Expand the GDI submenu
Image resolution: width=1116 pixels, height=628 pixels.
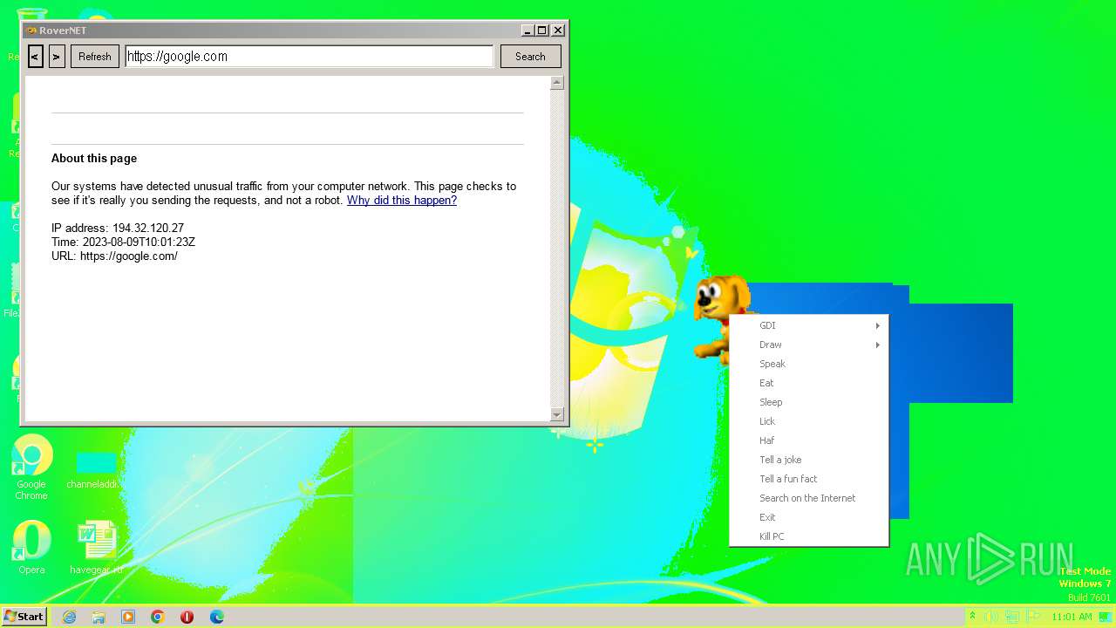coord(809,325)
